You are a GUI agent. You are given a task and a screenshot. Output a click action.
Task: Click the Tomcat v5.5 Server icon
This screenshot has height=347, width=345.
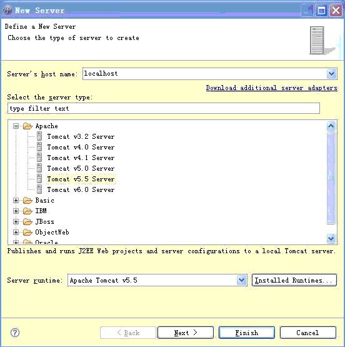tap(39, 179)
